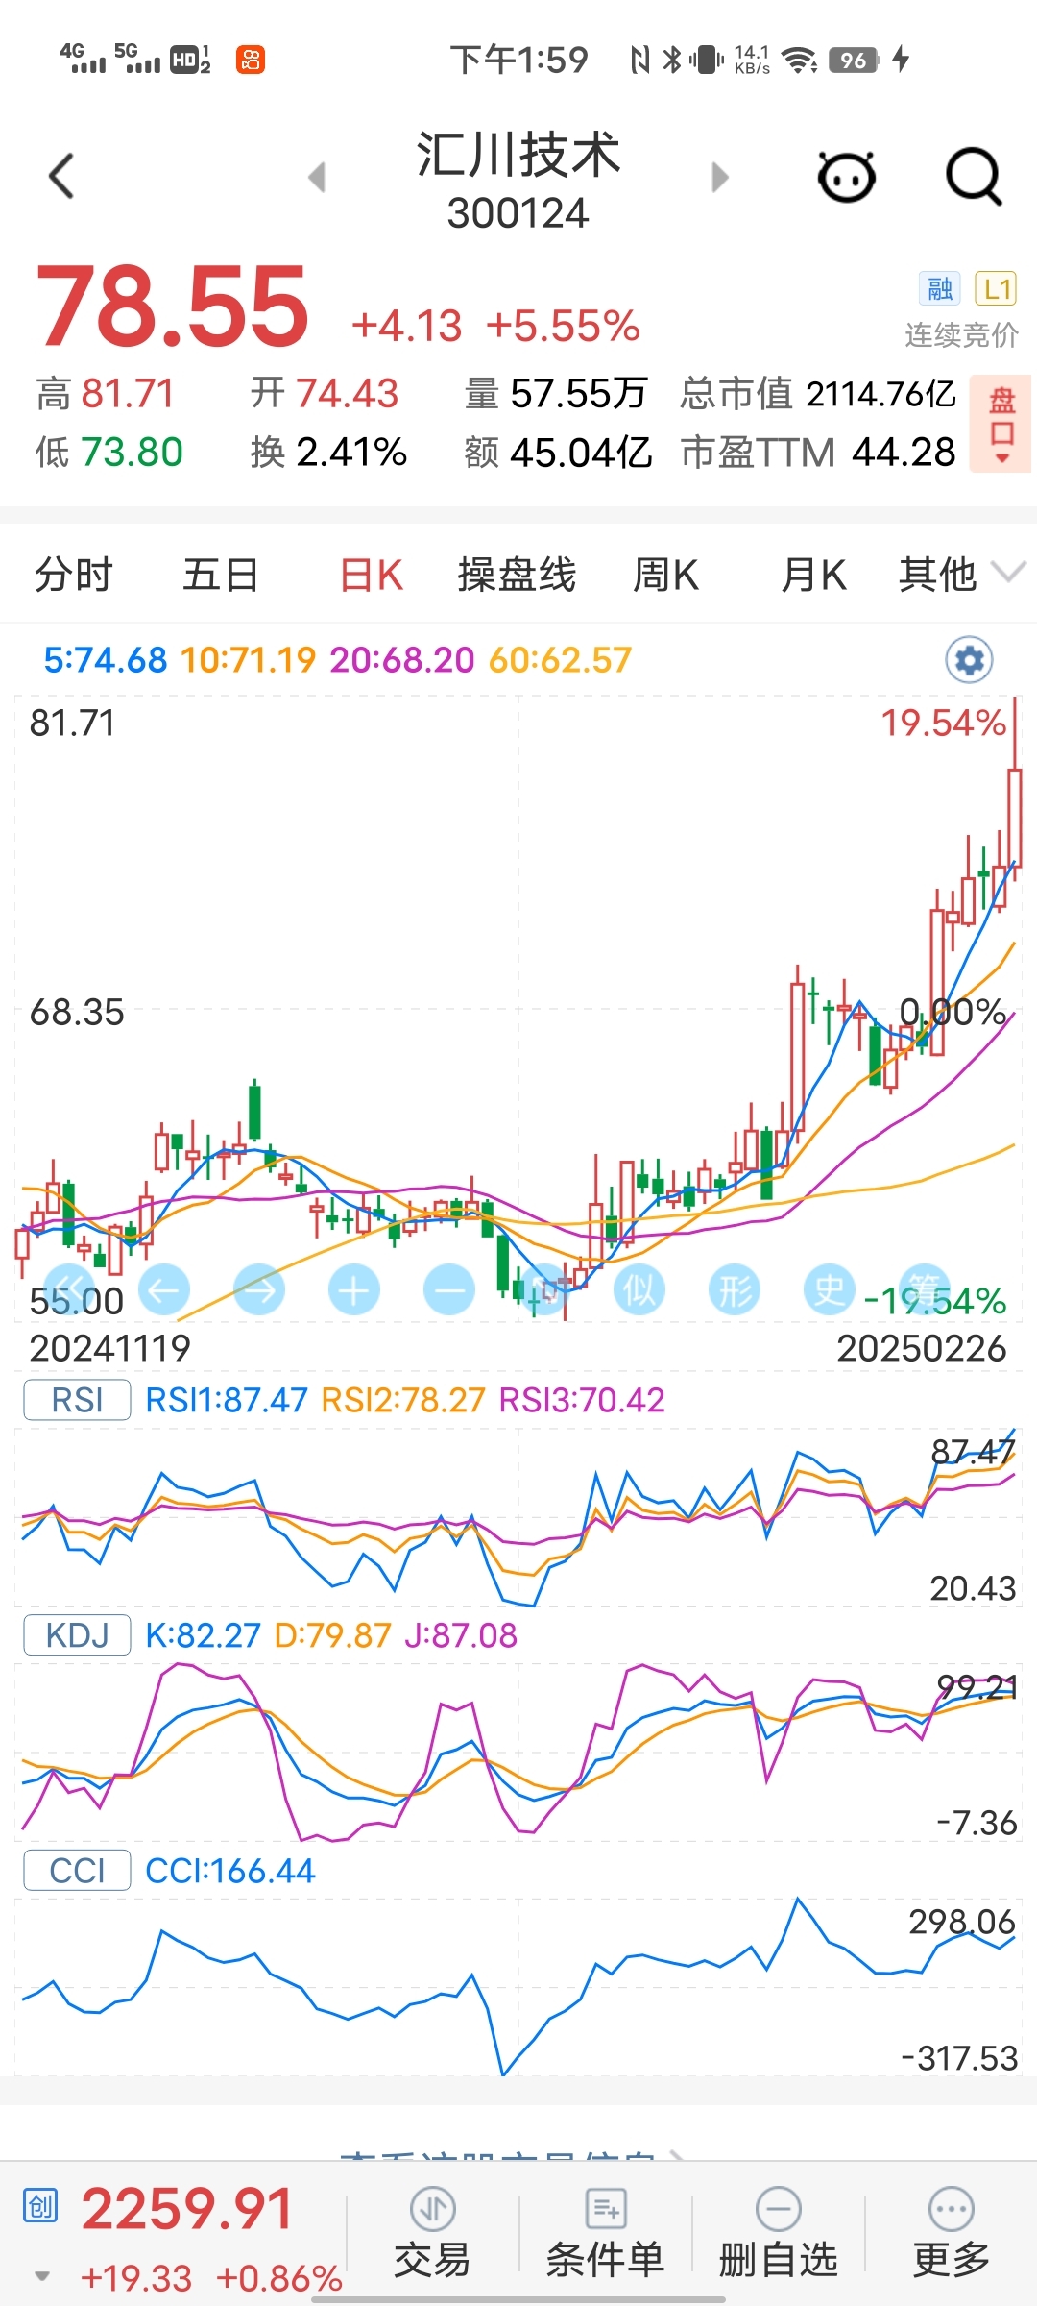Image resolution: width=1037 pixels, height=2306 pixels.
Task: Tap the 总市值 2114.76亿 market cap value
Action: click(x=818, y=393)
